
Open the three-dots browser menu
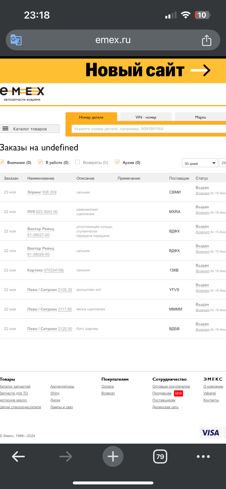tap(203, 456)
